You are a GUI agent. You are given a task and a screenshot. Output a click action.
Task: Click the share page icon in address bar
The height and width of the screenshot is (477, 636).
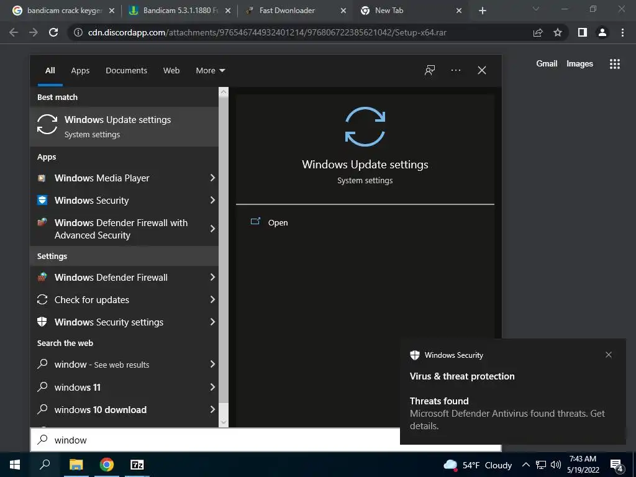click(x=538, y=32)
